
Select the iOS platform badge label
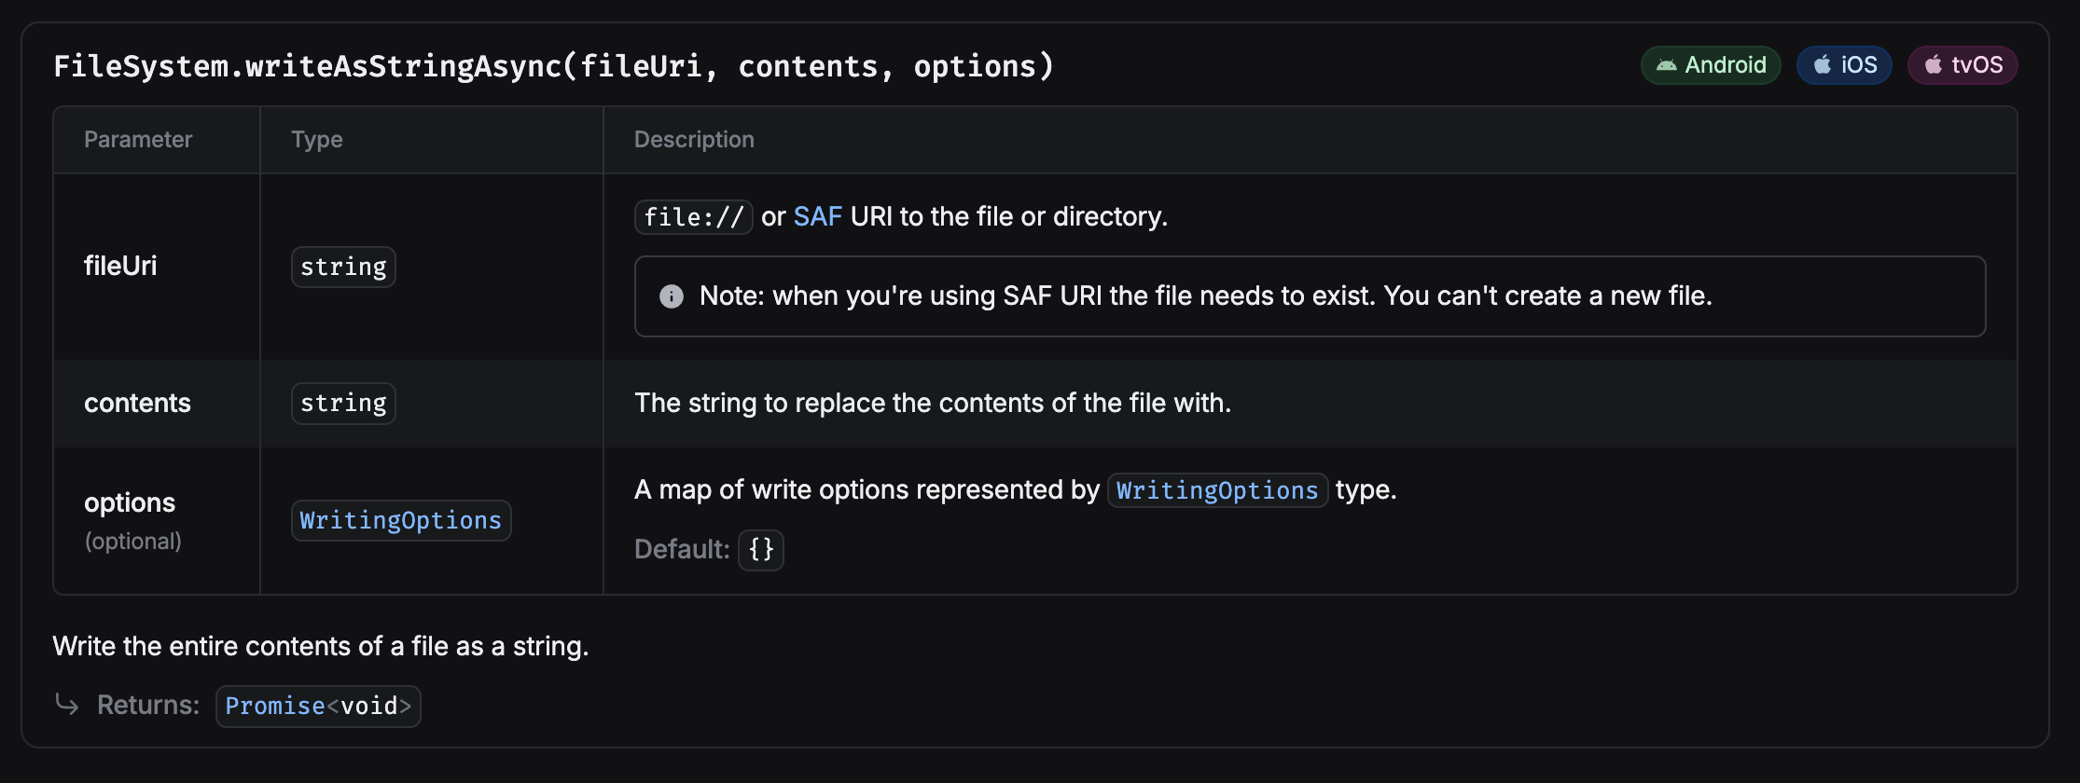(x=1858, y=65)
